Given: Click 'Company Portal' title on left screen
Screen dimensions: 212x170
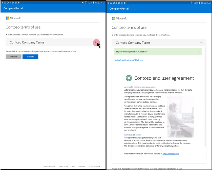Looking at the screenshot, I should coord(13,8).
